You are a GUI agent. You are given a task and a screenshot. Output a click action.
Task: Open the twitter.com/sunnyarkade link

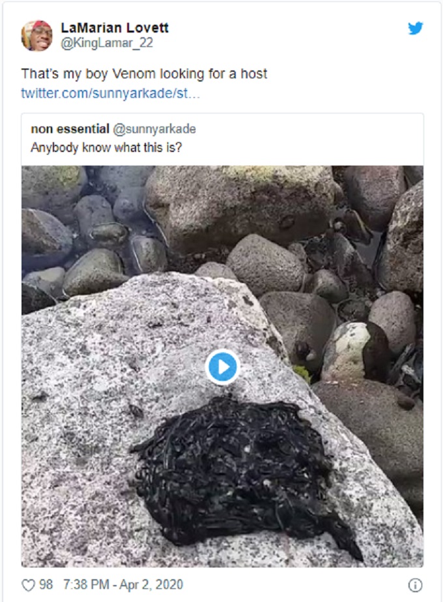click(x=111, y=93)
